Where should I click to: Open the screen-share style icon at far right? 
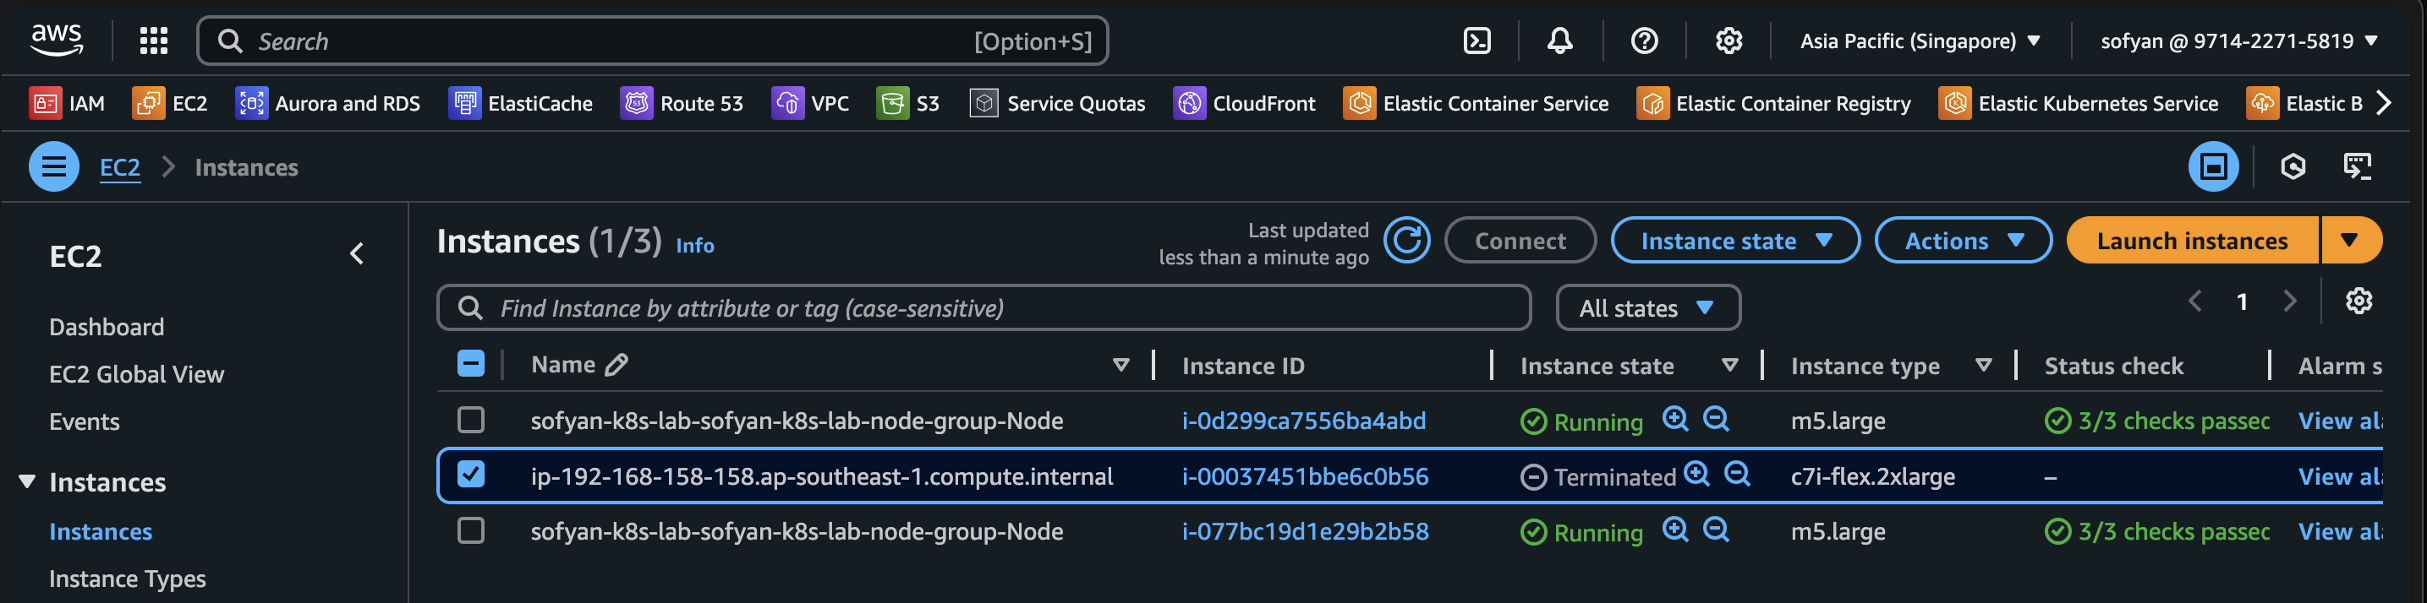pos(2358,166)
